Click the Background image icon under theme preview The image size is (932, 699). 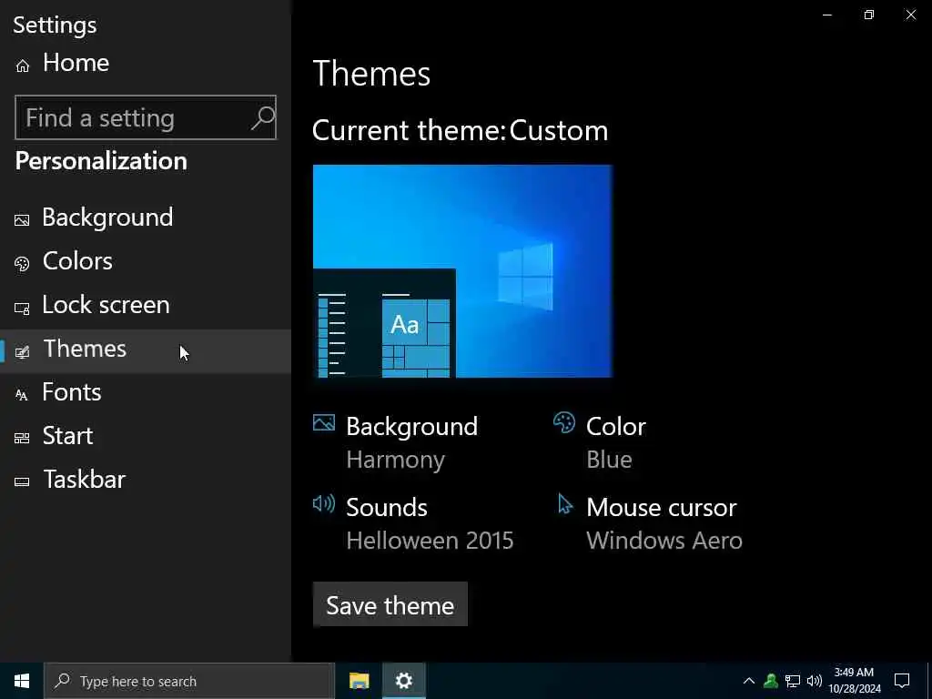[324, 422]
